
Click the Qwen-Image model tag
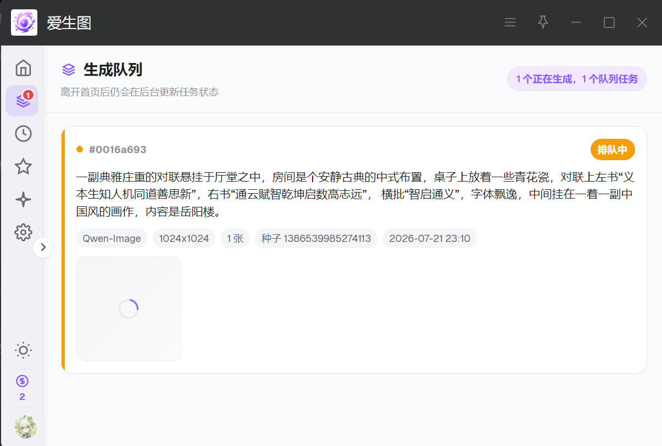(112, 239)
